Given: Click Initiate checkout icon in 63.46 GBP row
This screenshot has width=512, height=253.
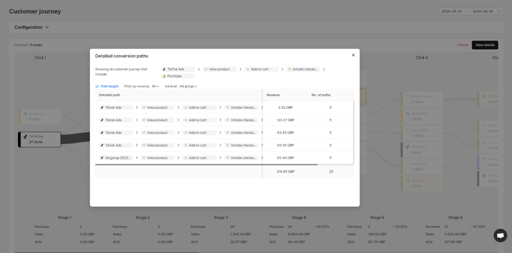Looking at the screenshot, I should pyautogui.click(x=227, y=158).
